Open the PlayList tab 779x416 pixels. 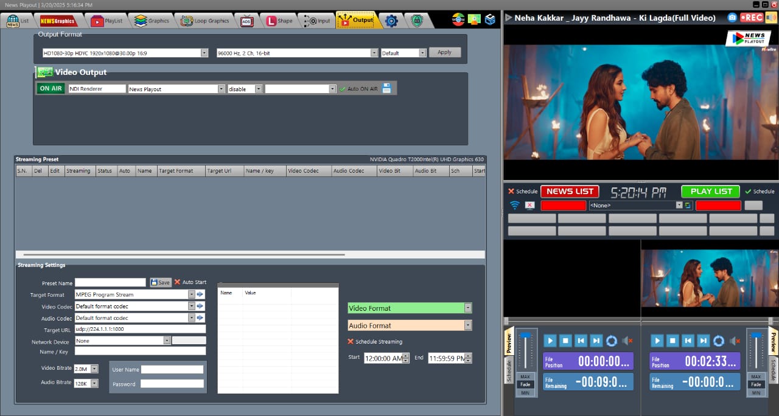(107, 21)
